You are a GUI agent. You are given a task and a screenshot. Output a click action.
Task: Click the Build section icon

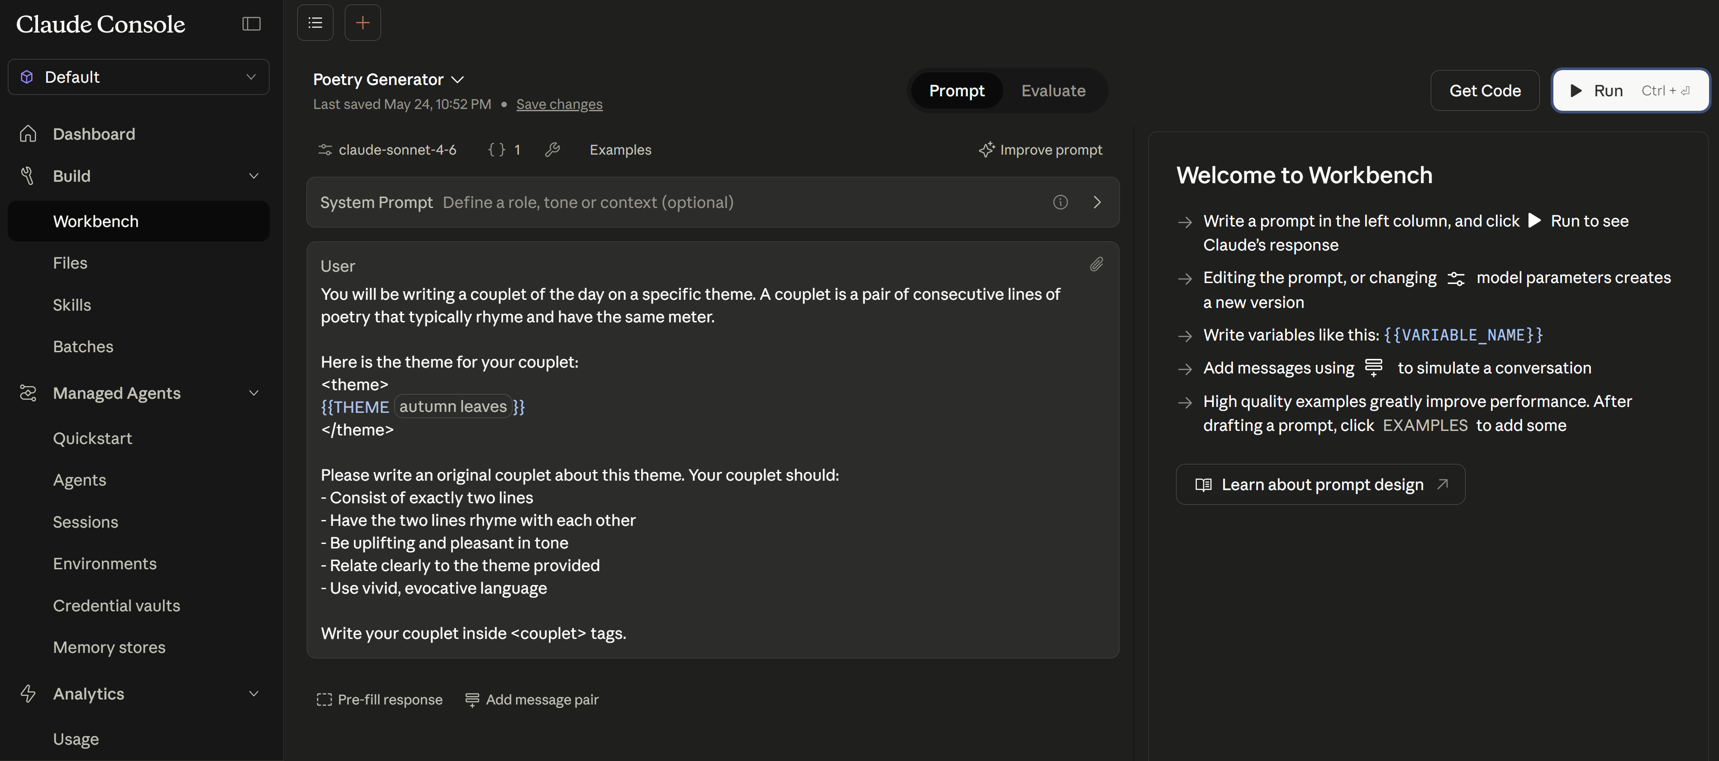(x=28, y=176)
